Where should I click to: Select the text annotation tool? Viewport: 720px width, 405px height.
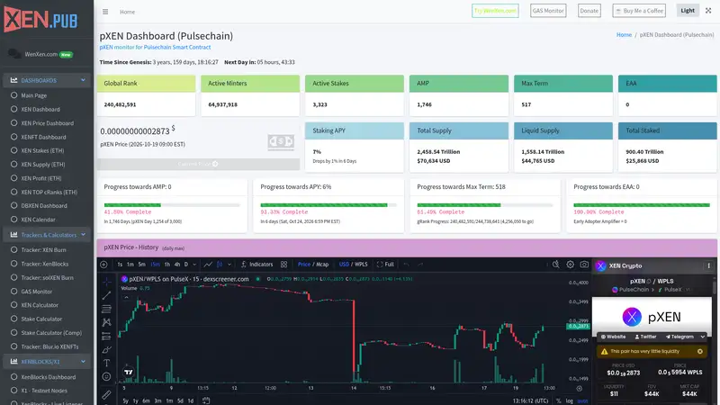106,363
